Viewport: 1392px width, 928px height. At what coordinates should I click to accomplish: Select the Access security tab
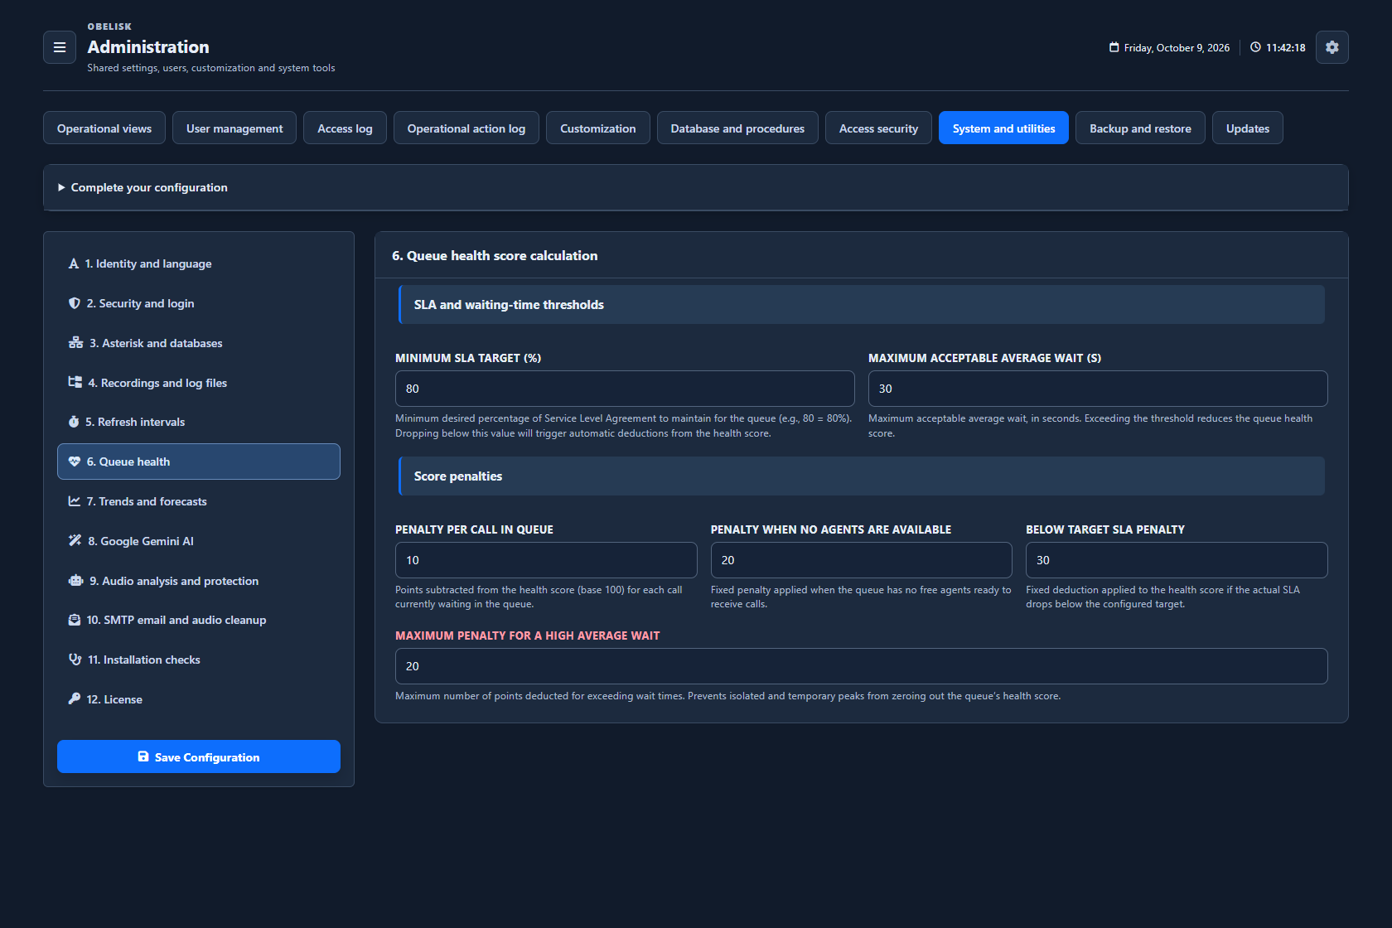coord(878,128)
